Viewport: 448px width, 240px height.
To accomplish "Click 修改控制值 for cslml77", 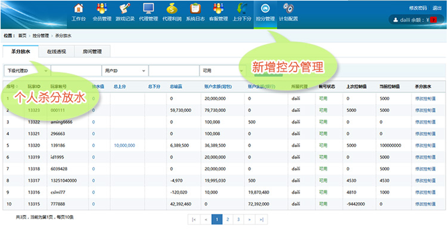I will 425,192.
